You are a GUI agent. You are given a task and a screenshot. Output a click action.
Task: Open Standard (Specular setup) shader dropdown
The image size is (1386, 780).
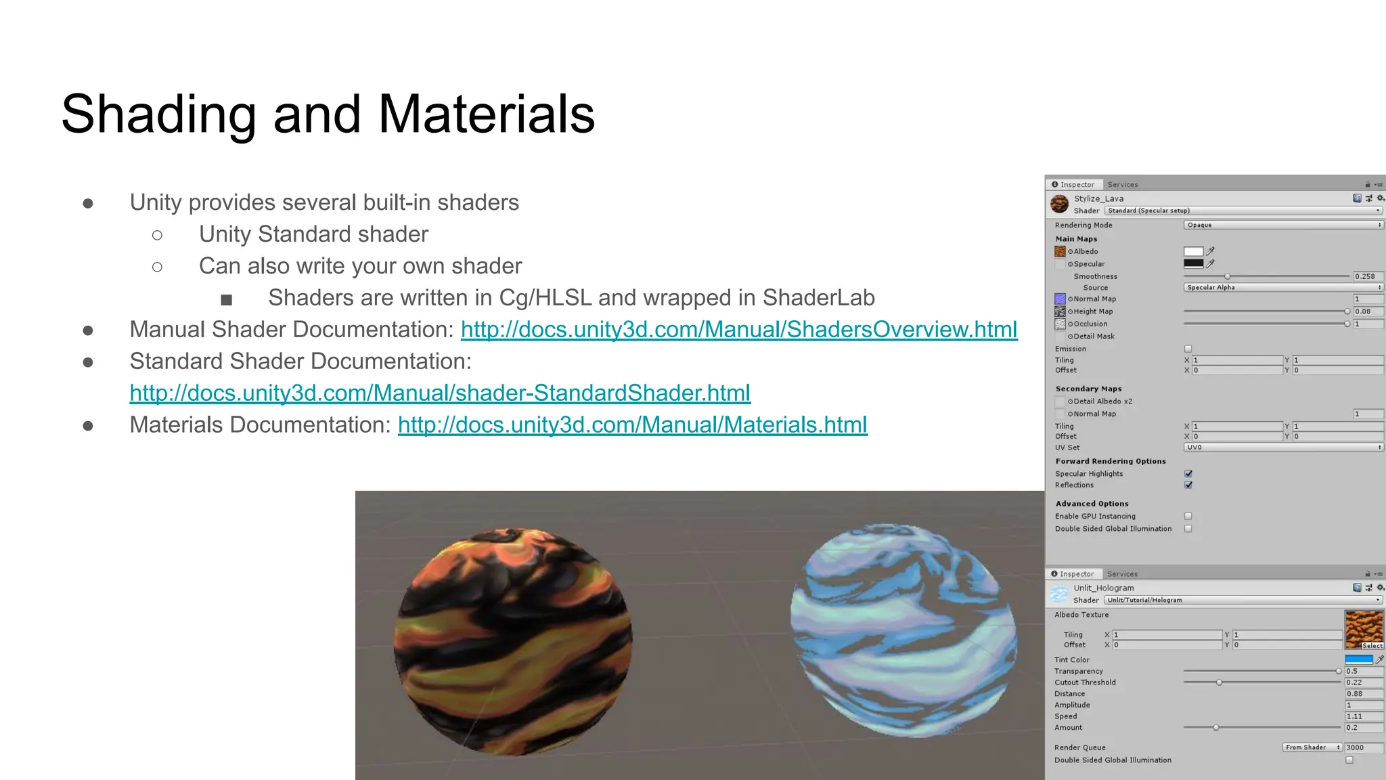point(1243,211)
